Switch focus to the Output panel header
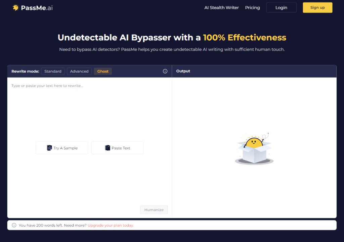Screen dimensions: 344x242 pyautogui.click(x=183, y=71)
